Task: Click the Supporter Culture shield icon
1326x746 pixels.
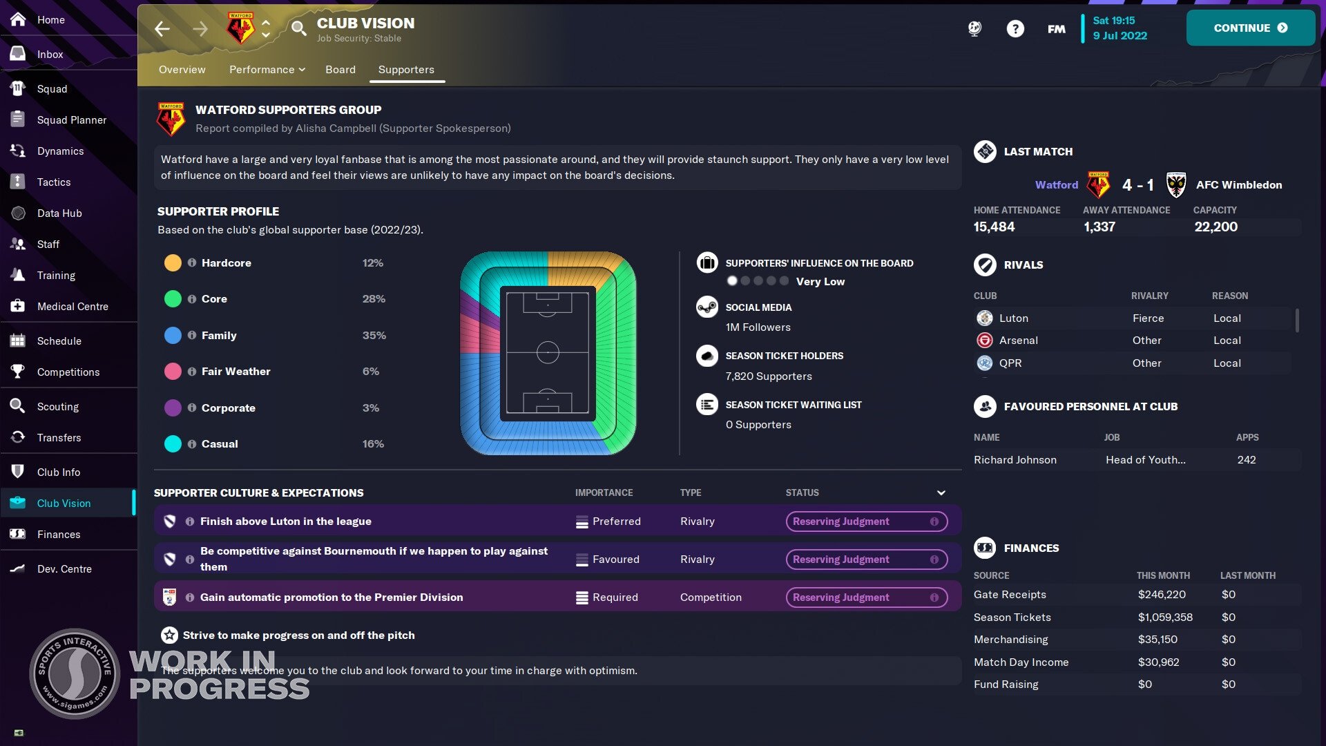Action: 171,521
